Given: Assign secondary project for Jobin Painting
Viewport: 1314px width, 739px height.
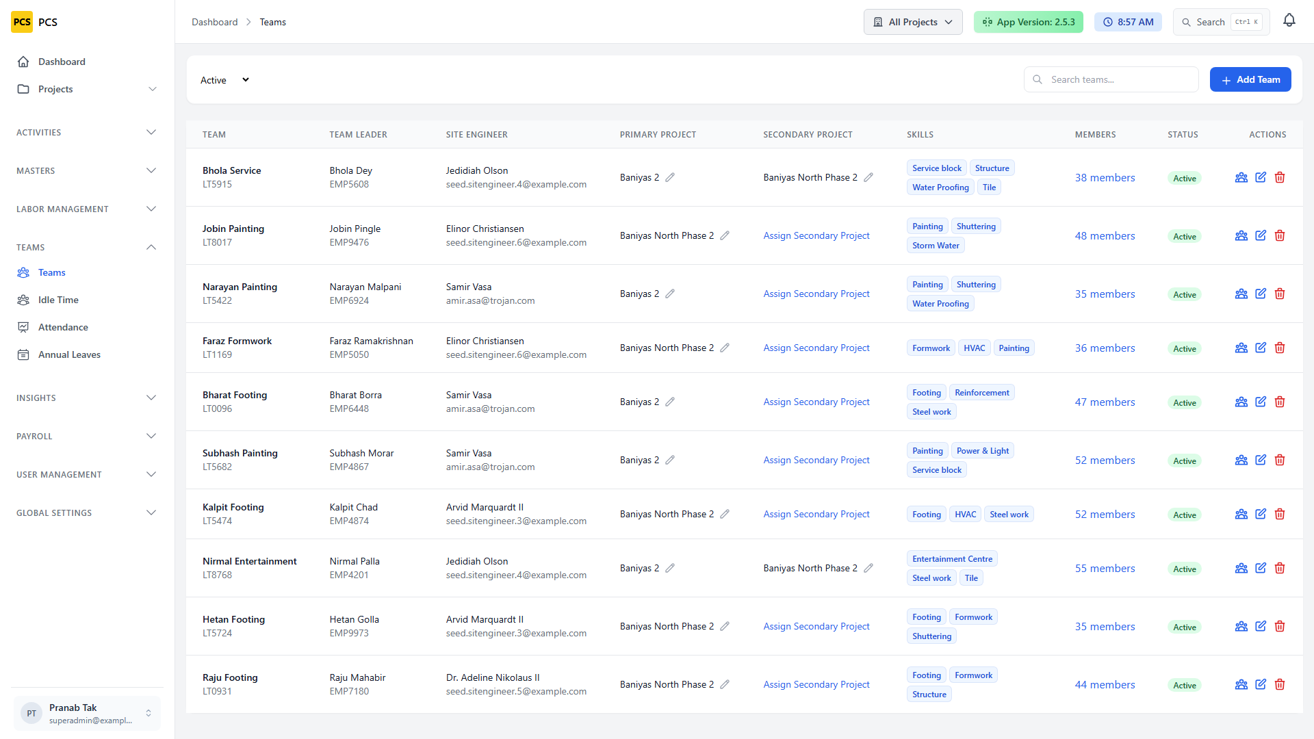Looking at the screenshot, I should click(816, 235).
